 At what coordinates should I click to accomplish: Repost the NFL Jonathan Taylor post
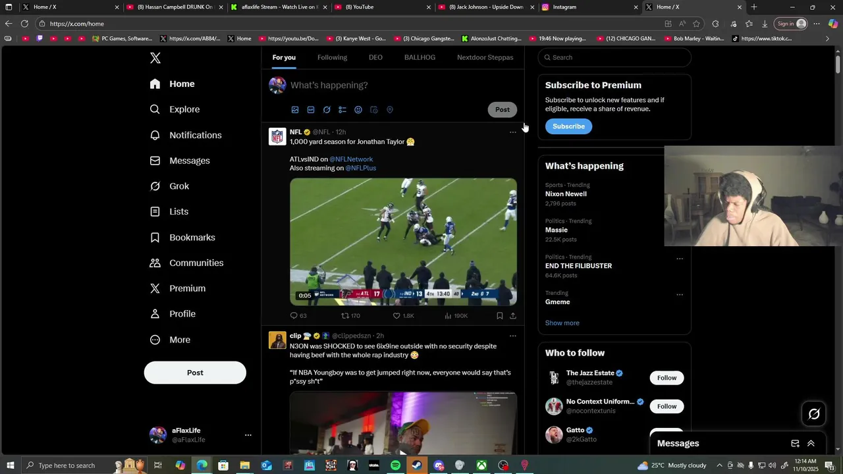[350, 316]
